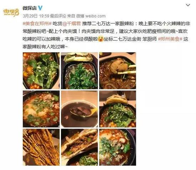This screenshot has height=170, width=196.
Task: Follow the 微博 weibo.com source link
Action: tap(91, 16)
